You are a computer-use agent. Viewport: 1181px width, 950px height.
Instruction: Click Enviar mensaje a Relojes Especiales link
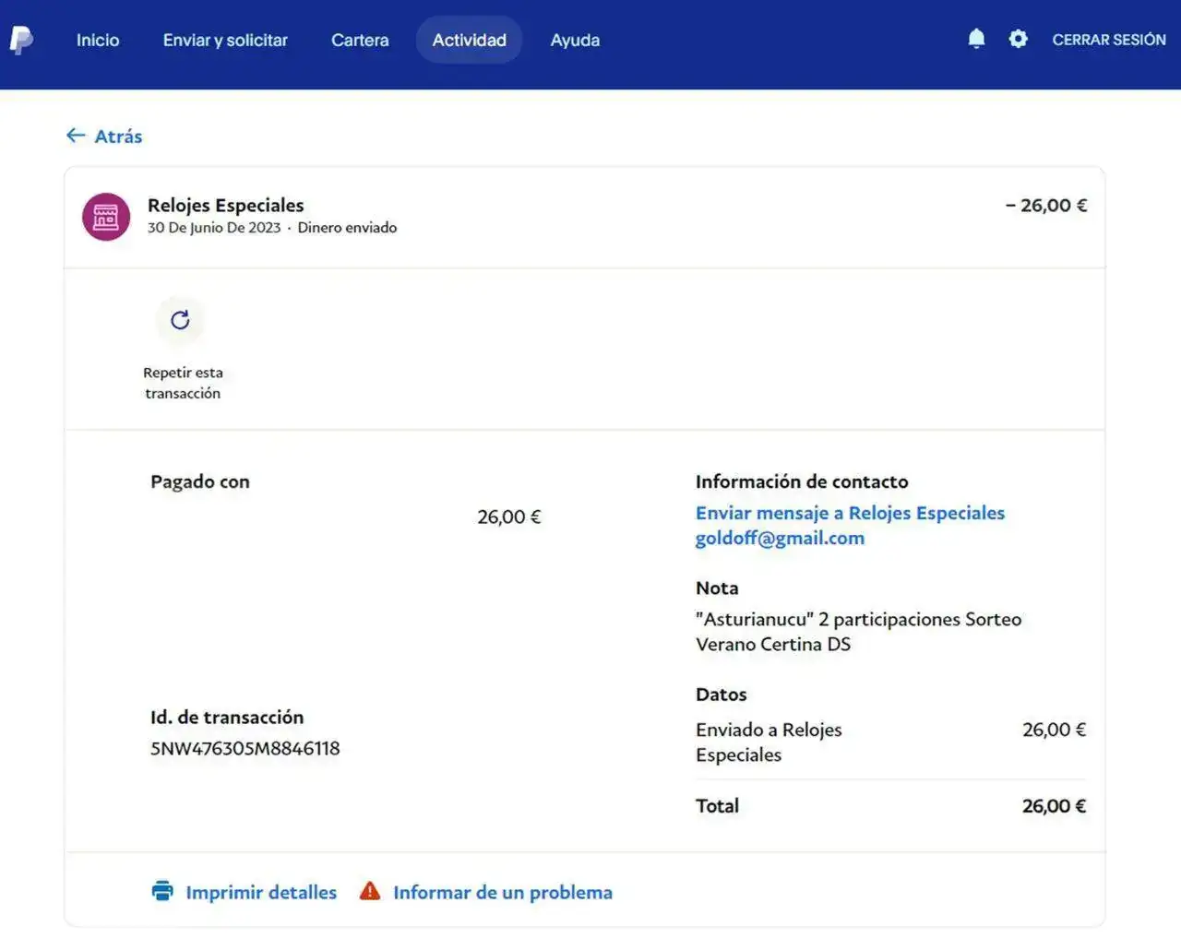pos(850,513)
